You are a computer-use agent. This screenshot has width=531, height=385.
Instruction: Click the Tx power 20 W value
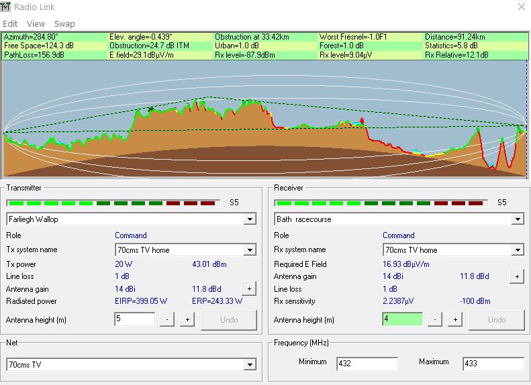[124, 264]
